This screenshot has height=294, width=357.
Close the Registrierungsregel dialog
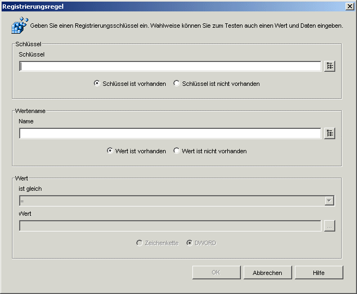tap(349, 6)
